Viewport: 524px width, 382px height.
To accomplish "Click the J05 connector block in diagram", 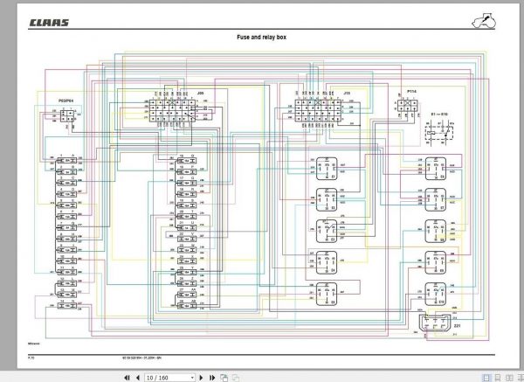I will pos(172,110).
